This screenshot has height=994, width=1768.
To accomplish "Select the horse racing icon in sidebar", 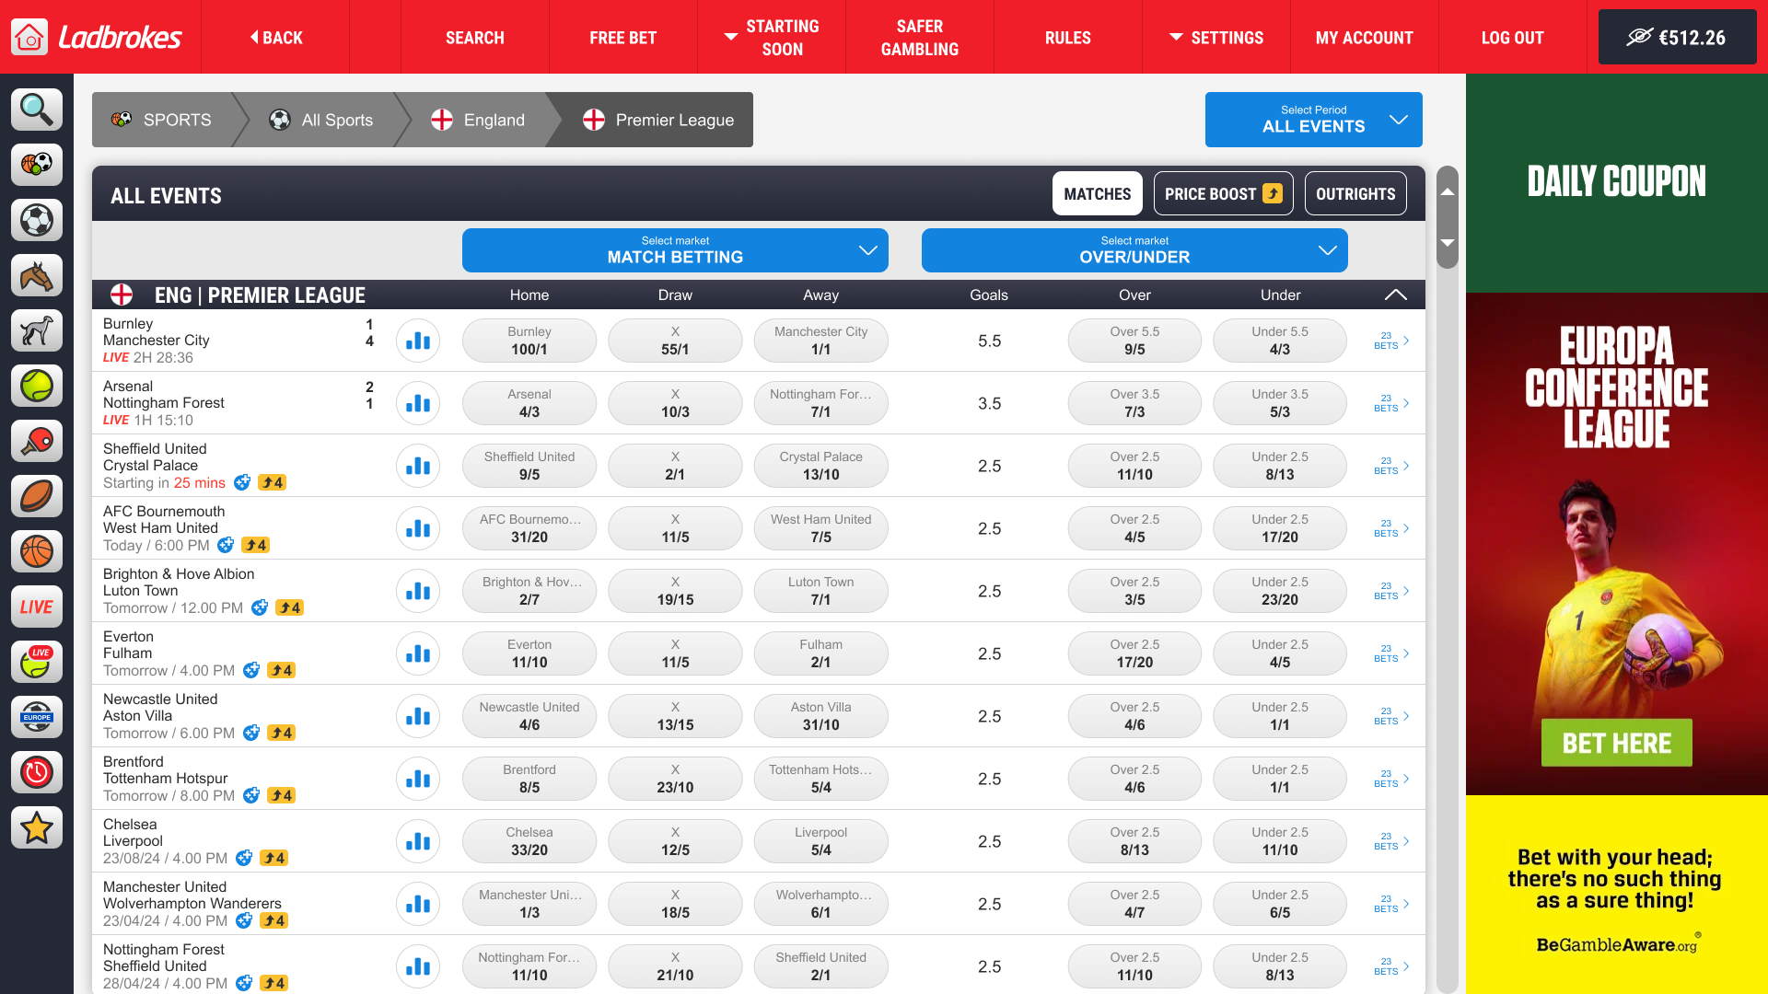I will coord(37,275).
